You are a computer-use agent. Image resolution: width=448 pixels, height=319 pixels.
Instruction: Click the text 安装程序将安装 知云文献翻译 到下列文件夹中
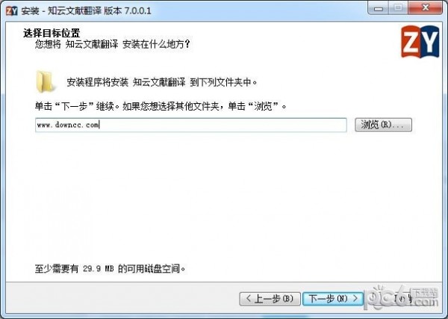click(x=162, y=82)
